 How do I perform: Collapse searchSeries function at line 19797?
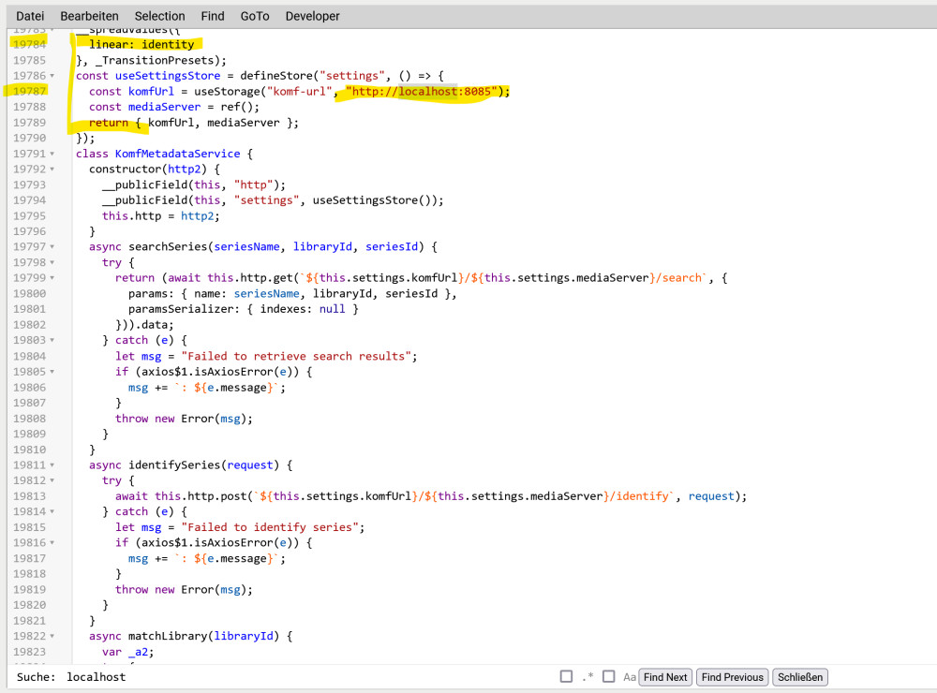click(52, 246)
